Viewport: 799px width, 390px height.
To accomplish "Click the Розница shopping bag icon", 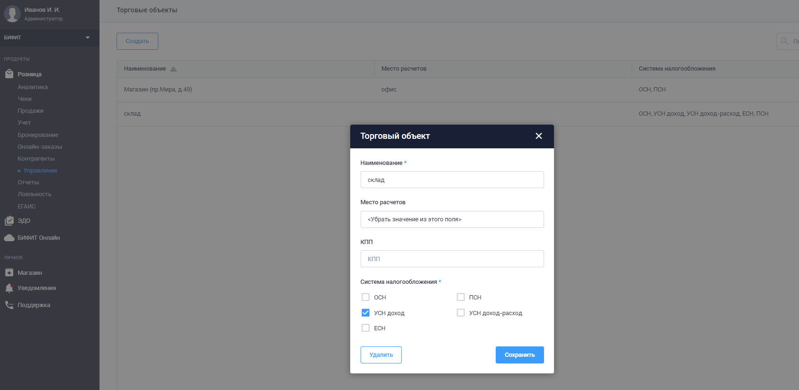I will pyautogui.click(x=9, y=74).
